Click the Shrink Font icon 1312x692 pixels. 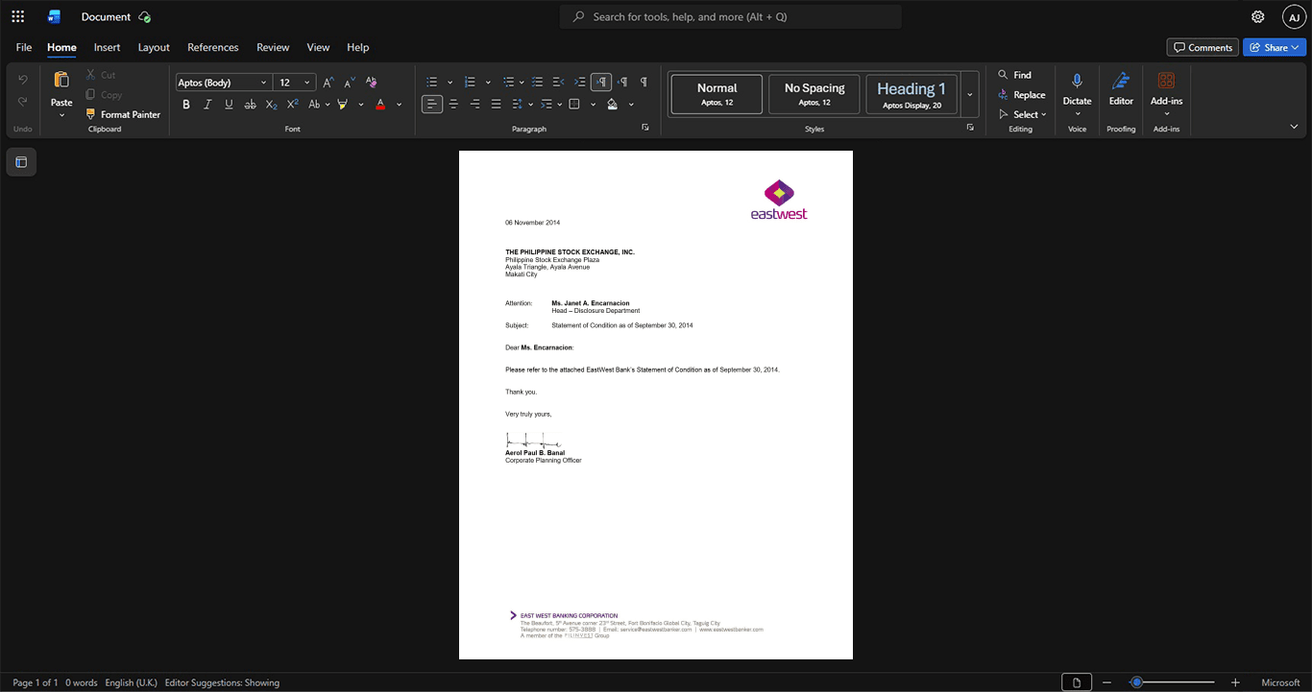coord(350,83)
